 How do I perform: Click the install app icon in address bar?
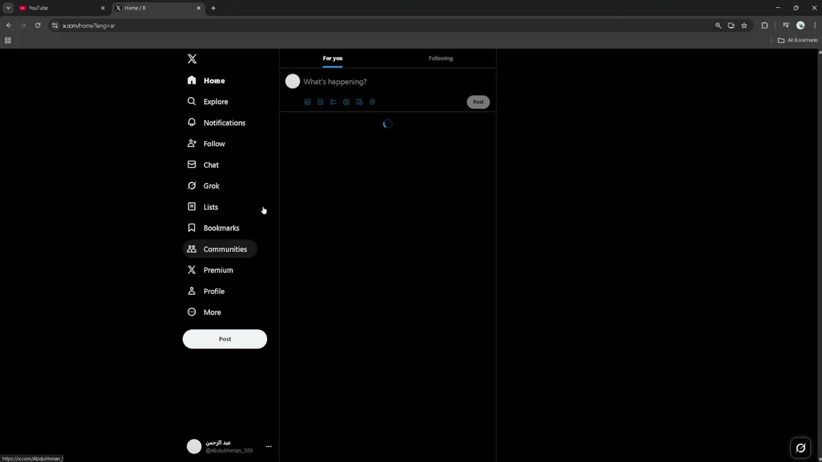[x=731, y=26]
